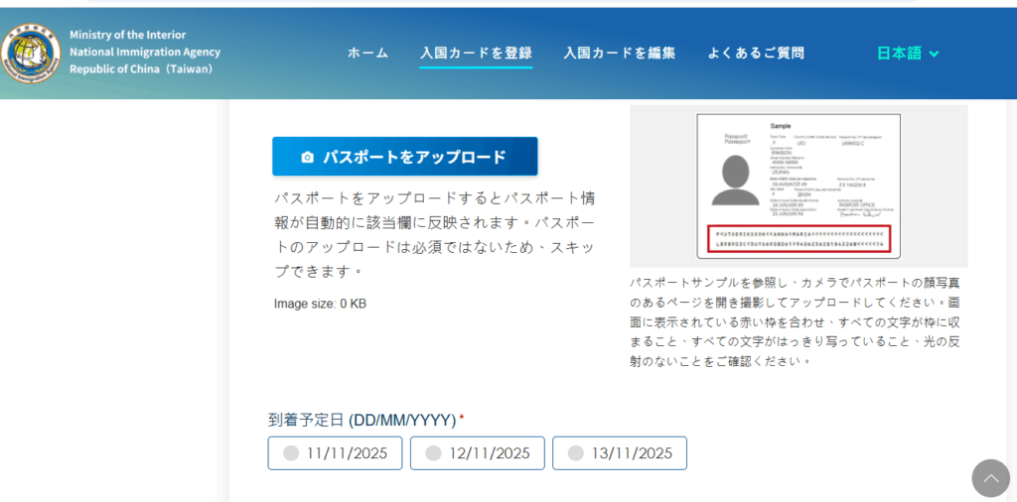Screen dimensions: 1017x502
Task: Click the red MRZ box in sample
Action: click(799, 239)
